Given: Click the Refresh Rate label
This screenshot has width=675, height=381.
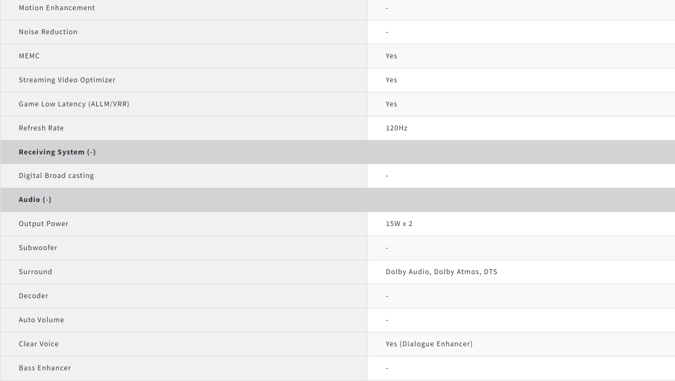Looking at the screenshot, I should pyautogui.click(x=41, y=128).
